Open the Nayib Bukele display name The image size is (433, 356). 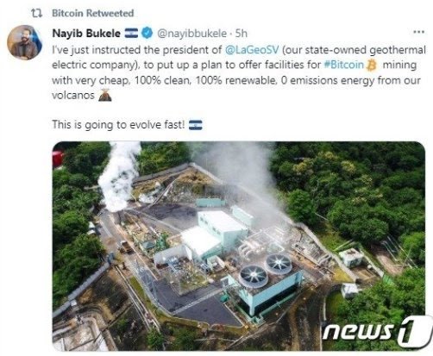coord(86,33)
